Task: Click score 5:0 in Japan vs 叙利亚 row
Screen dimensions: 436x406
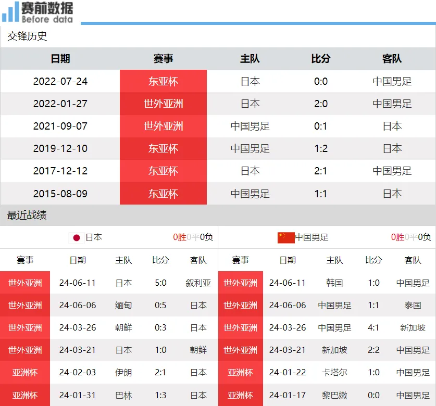Action: point(160,283)
